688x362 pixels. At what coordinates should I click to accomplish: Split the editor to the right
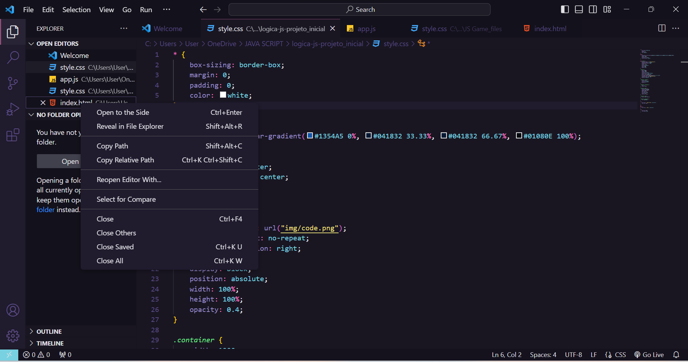tap(662, 28)
